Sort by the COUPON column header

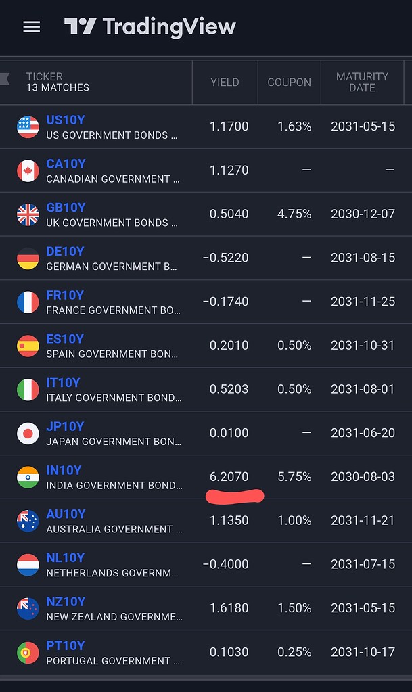[289, 82]
